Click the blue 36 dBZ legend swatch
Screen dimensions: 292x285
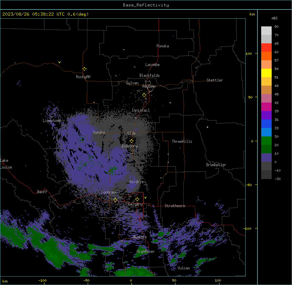(266, 124)
